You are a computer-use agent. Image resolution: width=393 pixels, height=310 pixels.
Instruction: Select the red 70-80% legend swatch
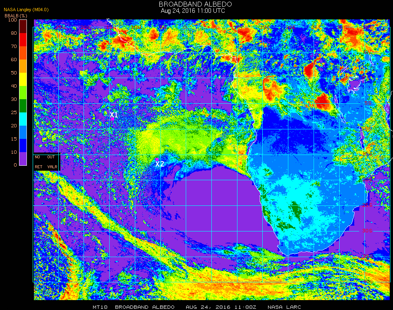(x=23, y=40)
